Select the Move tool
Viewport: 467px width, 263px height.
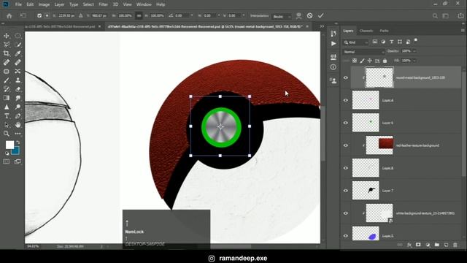tap(7, 36)
